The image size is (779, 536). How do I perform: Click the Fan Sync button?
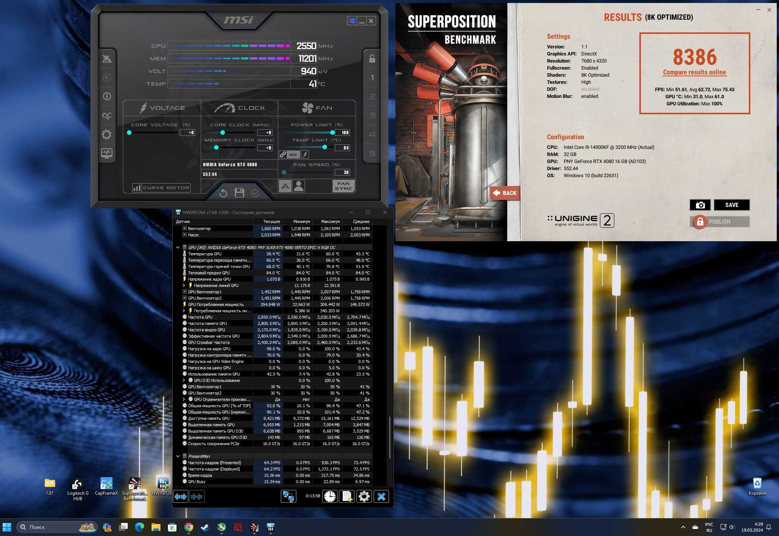tap(343, 186)
